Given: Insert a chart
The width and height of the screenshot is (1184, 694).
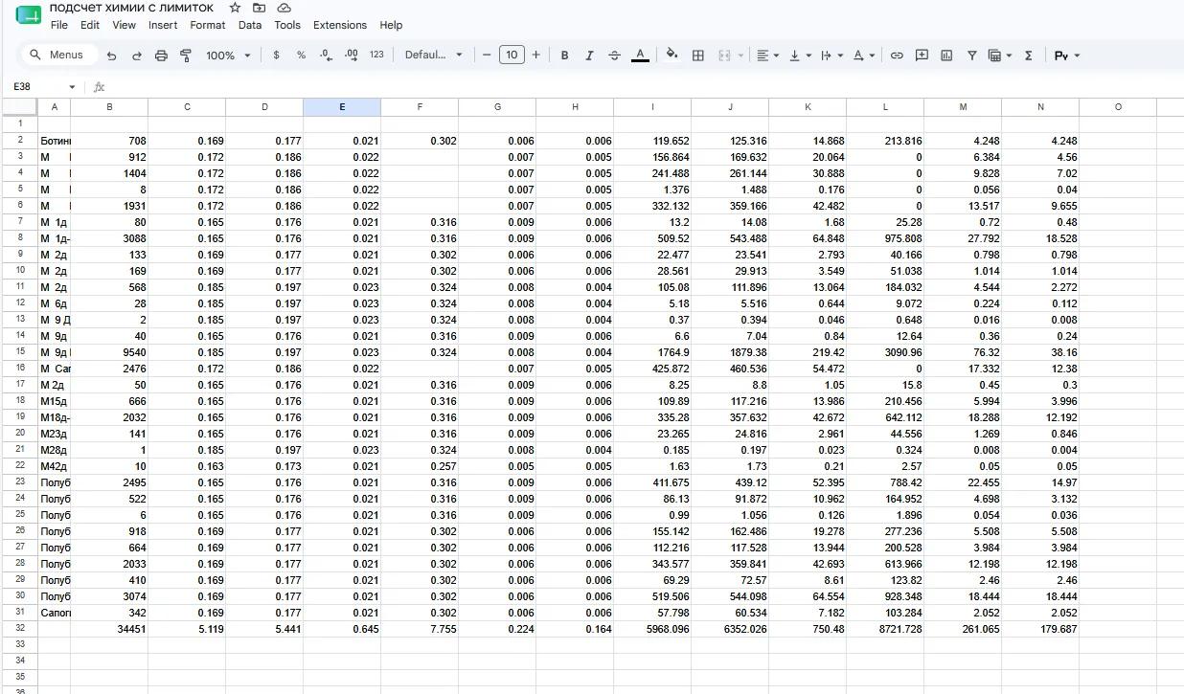Looking at the screenshot, I should click(946, 56).
